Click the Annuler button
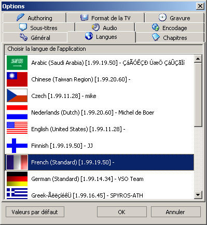This screenshot has height=225, width=207. tap(176, 212)
